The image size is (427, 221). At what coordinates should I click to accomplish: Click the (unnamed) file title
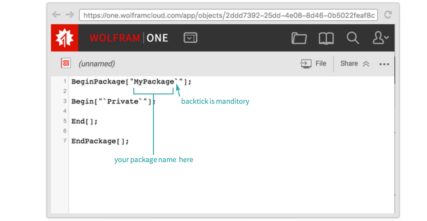coord(97,64)
